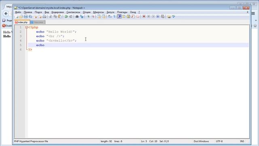Switch to the index.php tab
259x146 pixels.
tap(22, 22)
